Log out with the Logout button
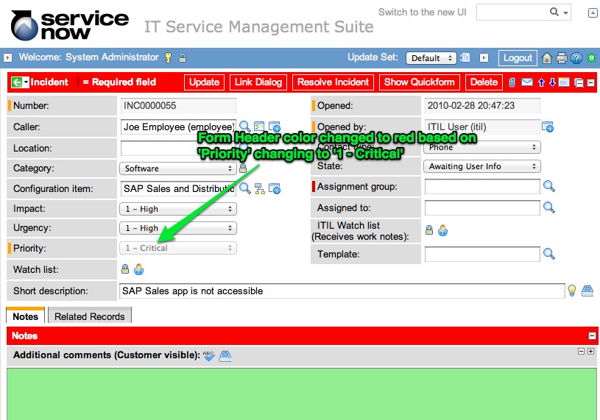 518,58
